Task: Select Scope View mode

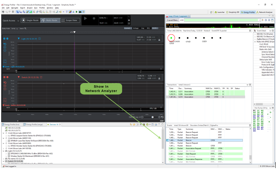Action: tap(70, 20)
